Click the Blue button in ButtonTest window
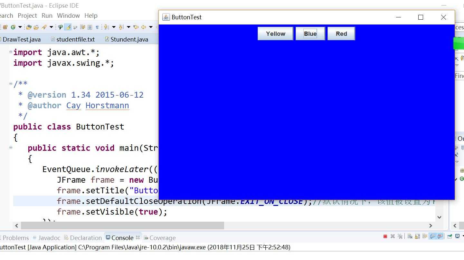 click(310, 34)
